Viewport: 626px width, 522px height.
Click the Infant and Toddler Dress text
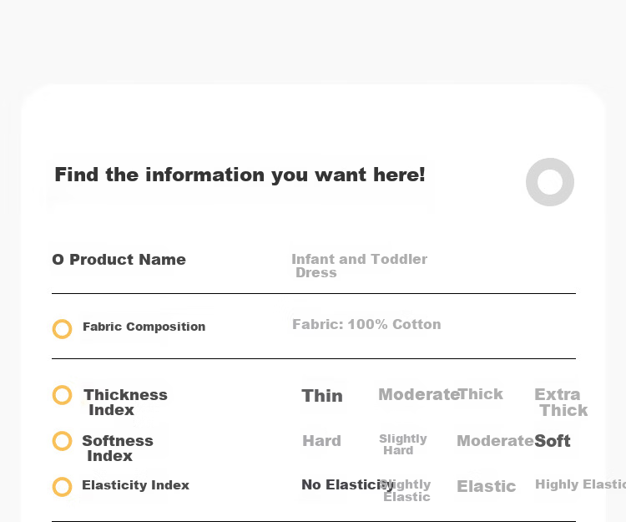point(359,266)
